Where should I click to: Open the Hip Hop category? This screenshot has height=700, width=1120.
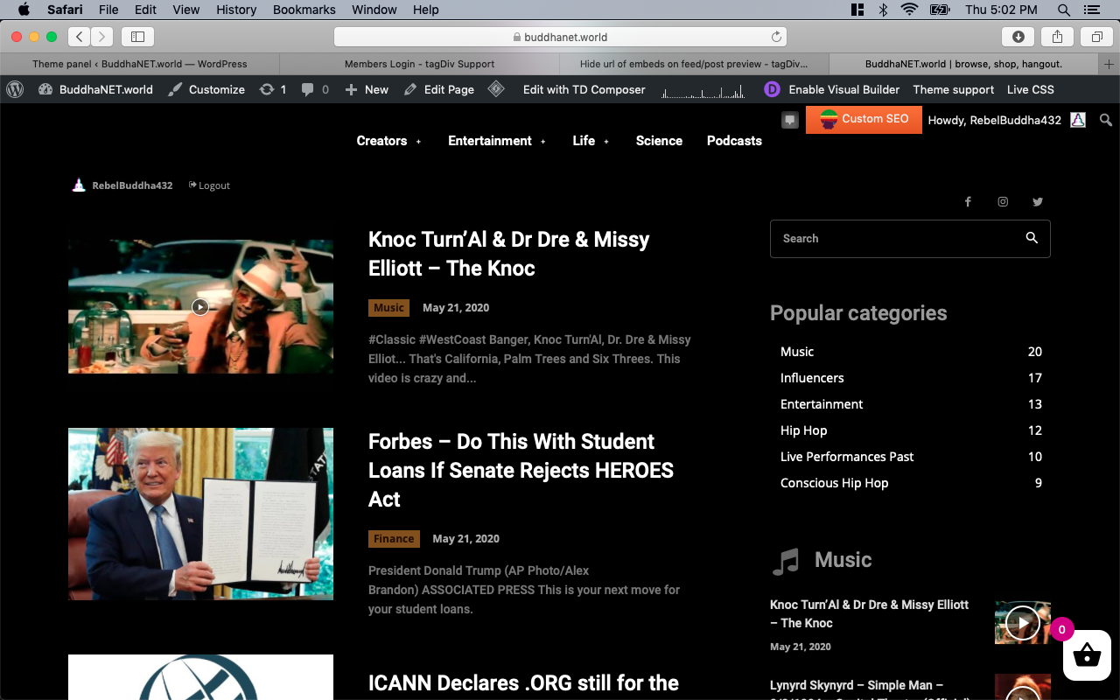tap(803, 430)
